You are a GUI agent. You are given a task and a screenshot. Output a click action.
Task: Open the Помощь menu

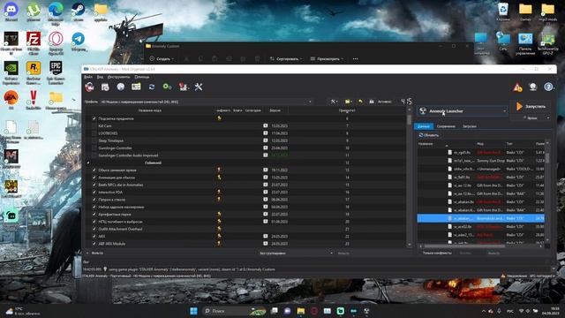141,77
